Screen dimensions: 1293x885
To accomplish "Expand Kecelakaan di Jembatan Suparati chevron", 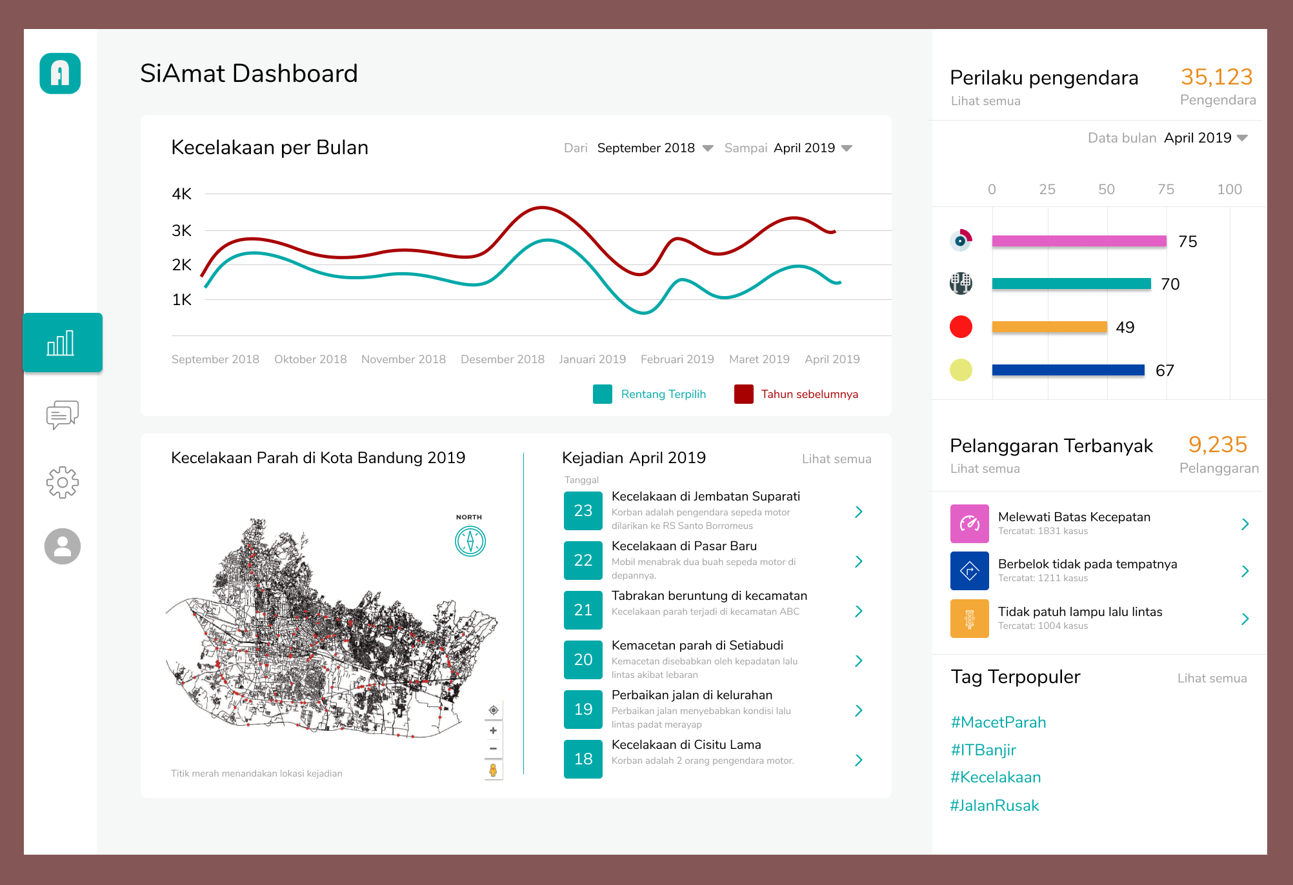I will tap(859, 512).
